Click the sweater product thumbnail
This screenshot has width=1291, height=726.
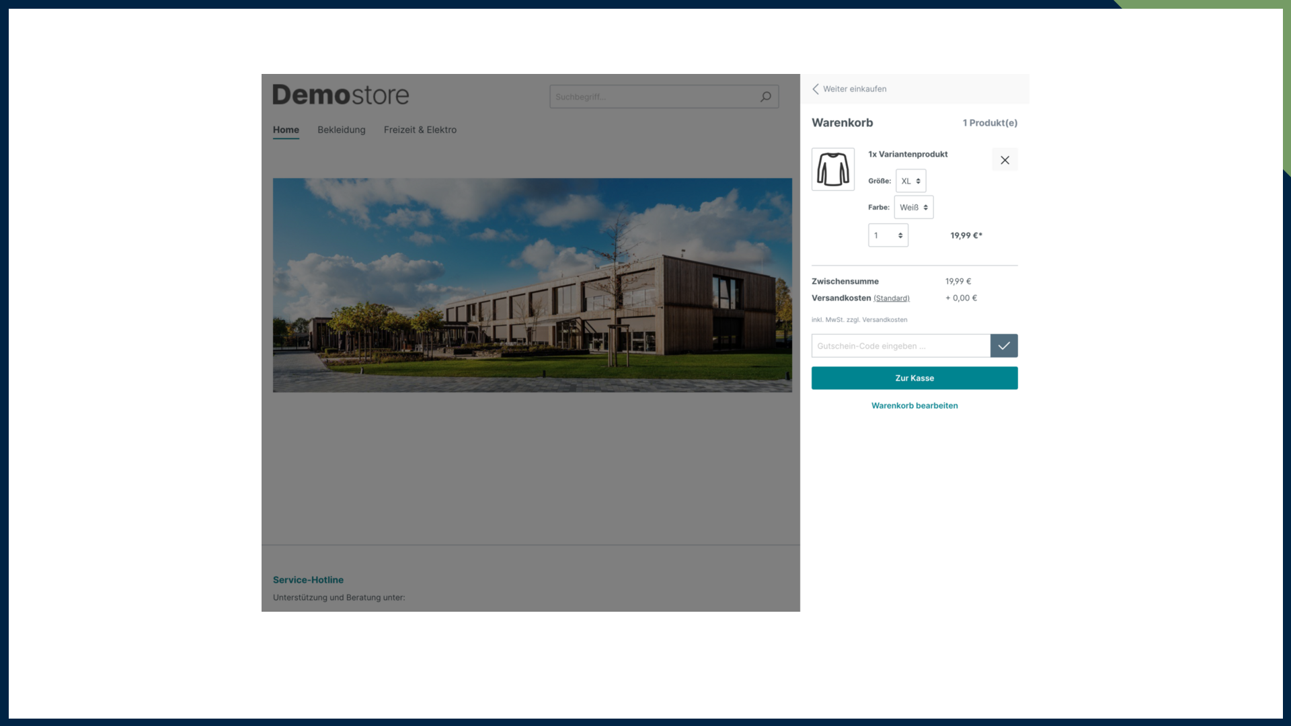click(x=832, y=169)
